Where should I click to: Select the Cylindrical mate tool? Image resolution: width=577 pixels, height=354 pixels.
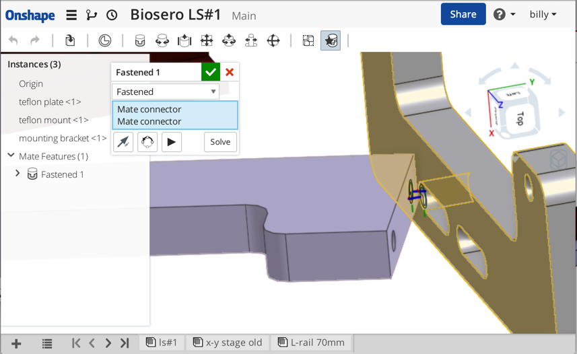[x=229, y=40]
